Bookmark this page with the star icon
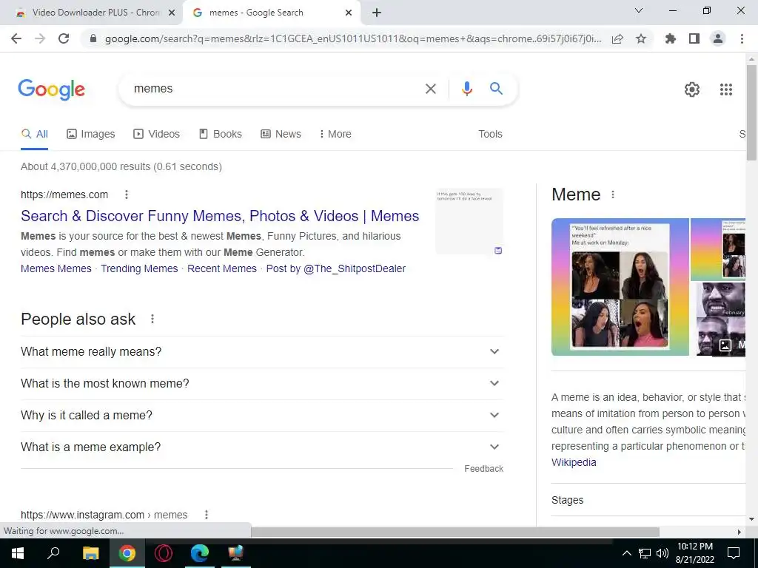The height and width of the screenshot is (568, 758). pyautogui.click(x=641, y=38)
